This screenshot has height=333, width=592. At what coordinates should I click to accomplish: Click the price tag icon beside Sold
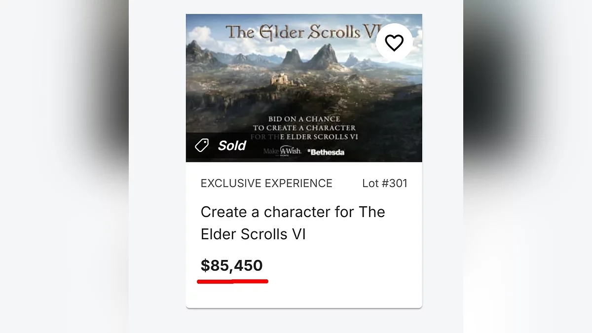[201, 146]
